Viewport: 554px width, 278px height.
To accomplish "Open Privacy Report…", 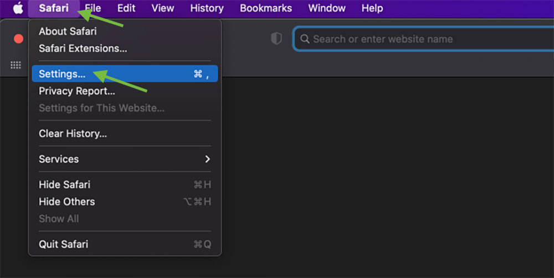I will tap(125, 91).
